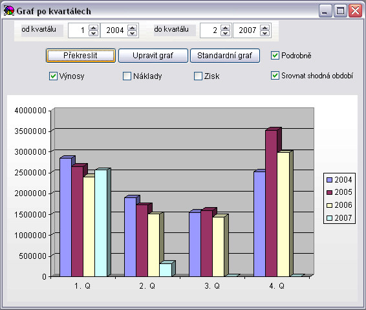Click the 2006 legend color swatch
The image size is (366, 310).
[x=329, y=205]
